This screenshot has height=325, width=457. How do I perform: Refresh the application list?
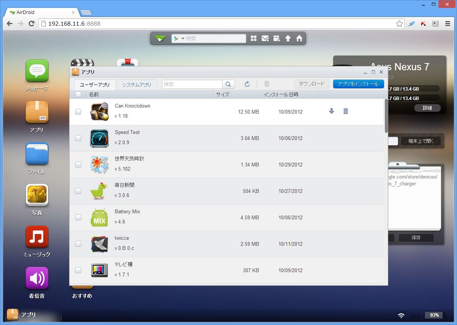[x=247, y=84]
